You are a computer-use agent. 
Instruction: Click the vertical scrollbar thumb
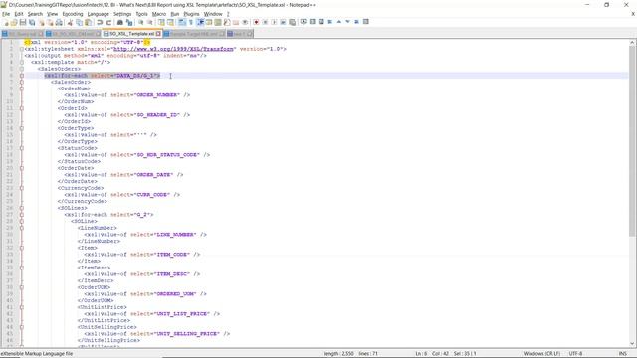632,141
